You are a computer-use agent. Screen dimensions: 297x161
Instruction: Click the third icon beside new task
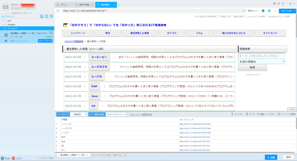[x=51, y=16]
